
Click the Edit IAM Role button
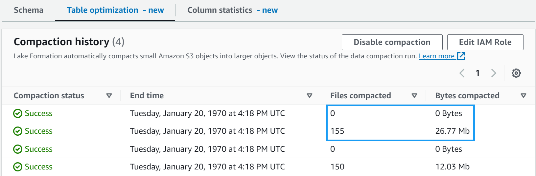485,42
